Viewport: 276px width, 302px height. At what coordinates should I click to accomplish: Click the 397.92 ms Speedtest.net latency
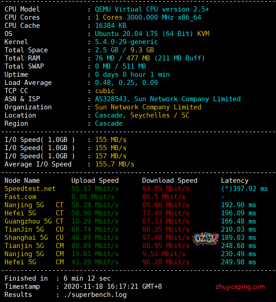pyautogui.click(x=244, y=189)
